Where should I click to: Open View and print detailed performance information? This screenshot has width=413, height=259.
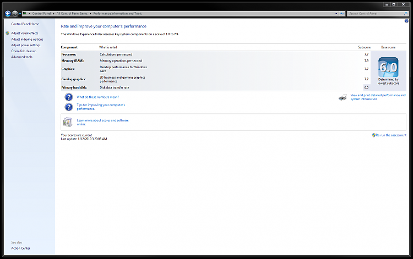point(378,97)
